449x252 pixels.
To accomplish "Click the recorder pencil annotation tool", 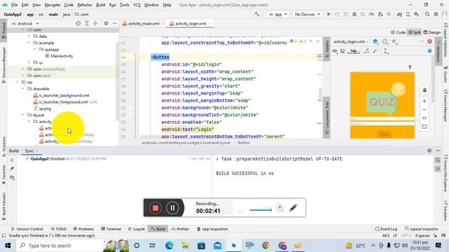I will (x=293, y=208).
